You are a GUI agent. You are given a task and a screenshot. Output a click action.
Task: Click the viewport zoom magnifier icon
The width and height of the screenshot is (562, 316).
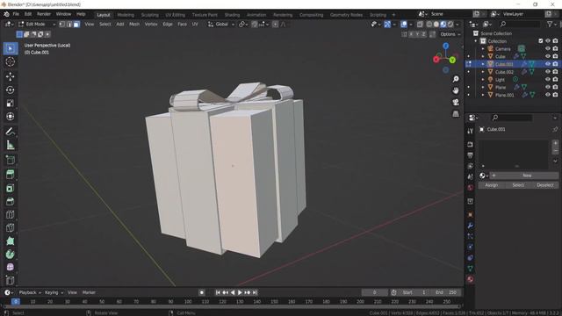point(456,79)
